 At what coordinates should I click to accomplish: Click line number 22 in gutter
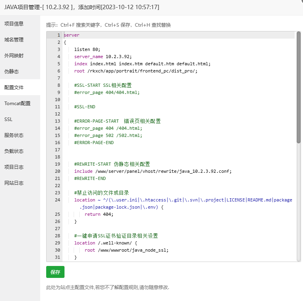click(58, 186)
